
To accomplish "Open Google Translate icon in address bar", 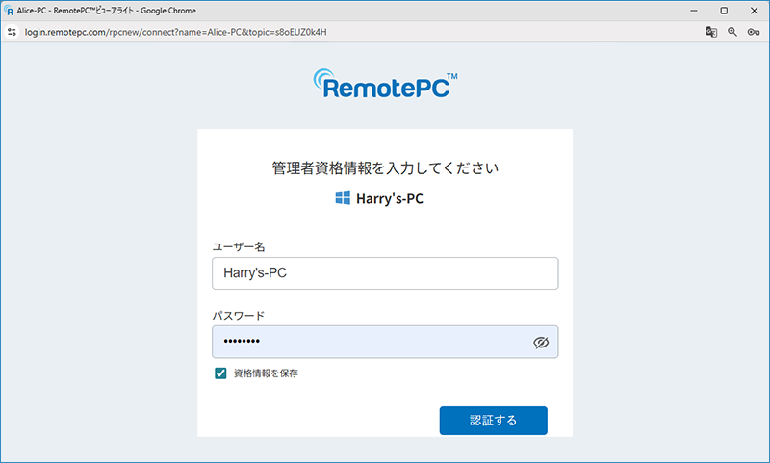I will pos(711,32).
